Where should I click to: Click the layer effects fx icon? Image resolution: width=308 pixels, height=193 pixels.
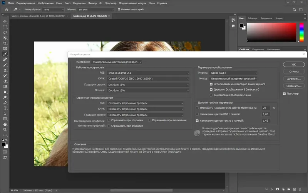[271, 190]
